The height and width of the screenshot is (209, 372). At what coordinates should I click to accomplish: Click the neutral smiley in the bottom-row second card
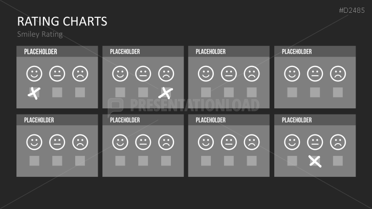[x=143, y=142]
